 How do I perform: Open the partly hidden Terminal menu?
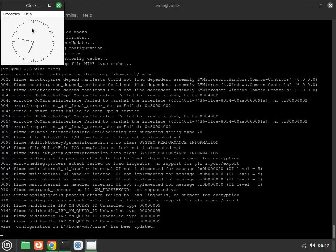(71, 15)
